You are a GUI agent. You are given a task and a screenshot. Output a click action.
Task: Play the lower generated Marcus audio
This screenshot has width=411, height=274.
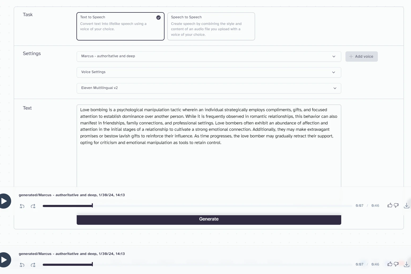click(5, 260)
